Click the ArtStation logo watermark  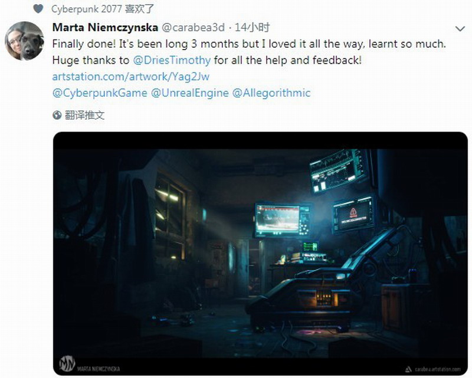(408, 369)
